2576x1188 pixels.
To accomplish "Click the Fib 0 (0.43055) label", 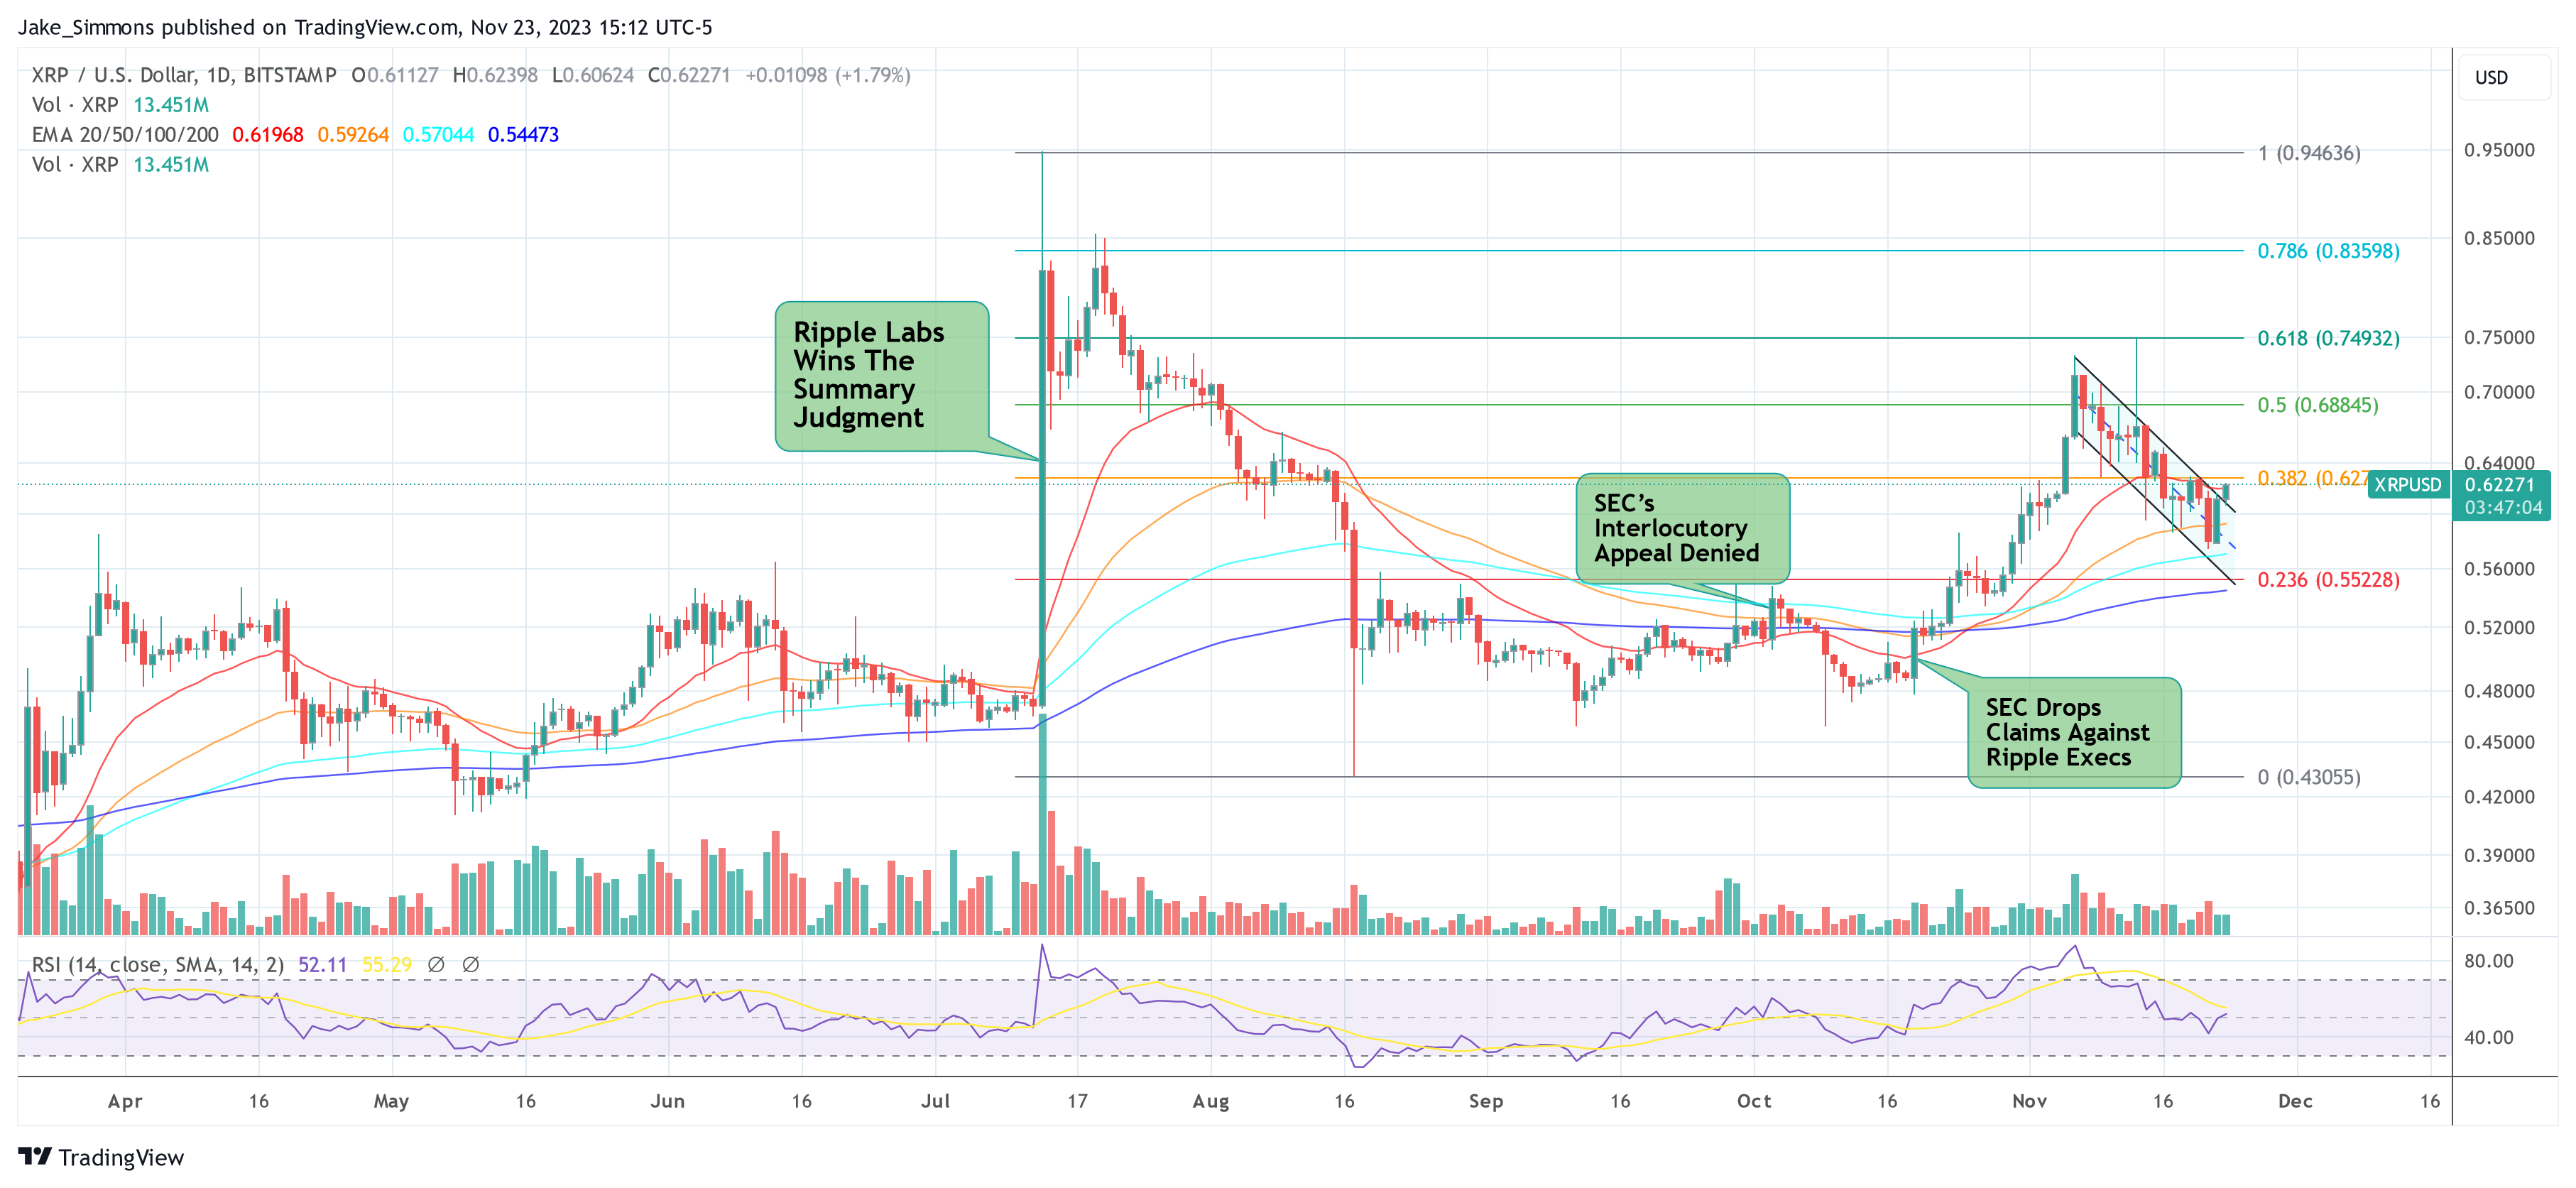I will click(2309, 777).
